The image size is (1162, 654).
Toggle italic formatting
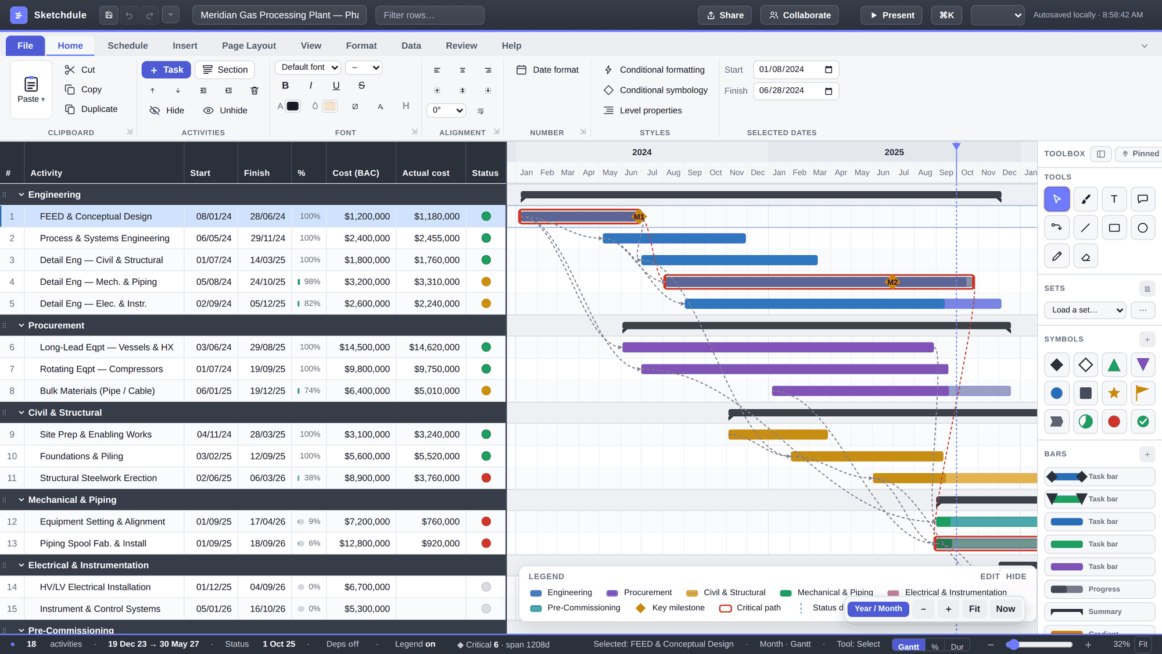click(311, 85)
